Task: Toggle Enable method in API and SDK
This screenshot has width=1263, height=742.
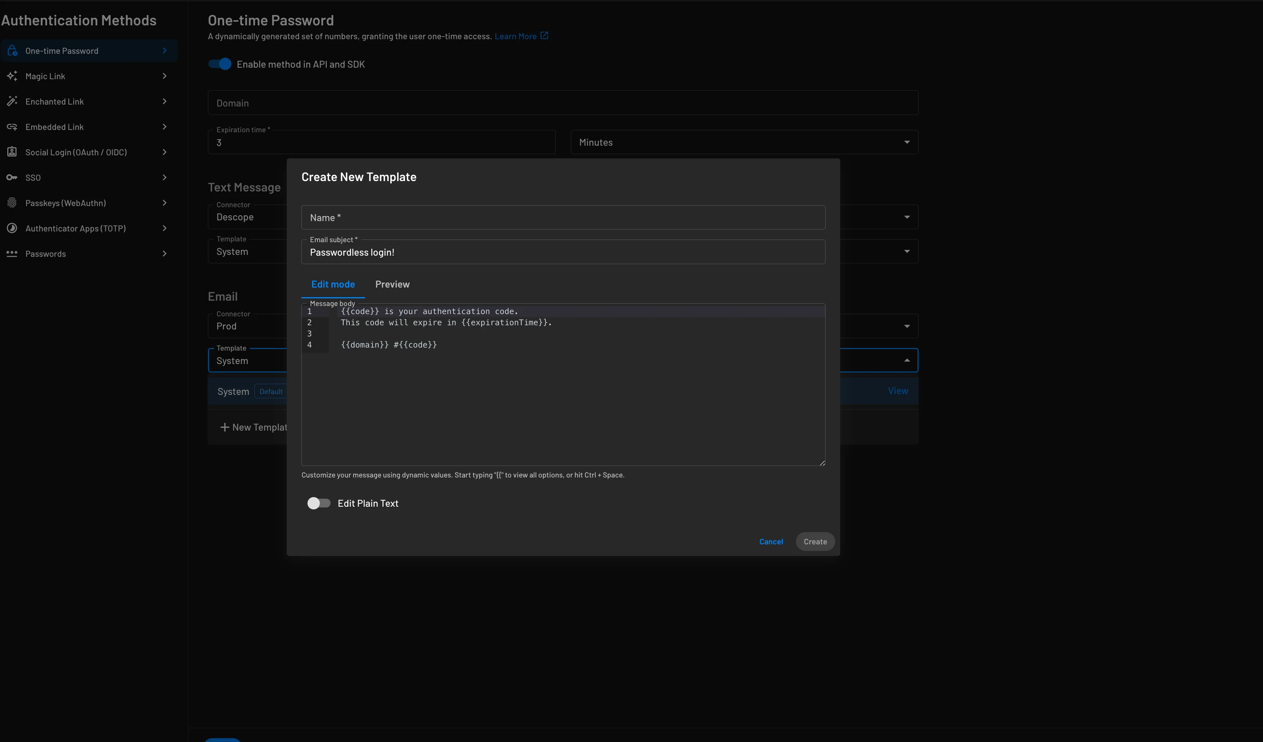Action: tap(220, 63)
